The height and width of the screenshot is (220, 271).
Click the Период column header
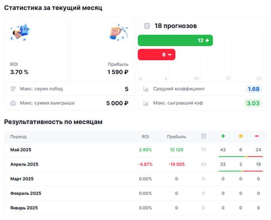[18, 137]
